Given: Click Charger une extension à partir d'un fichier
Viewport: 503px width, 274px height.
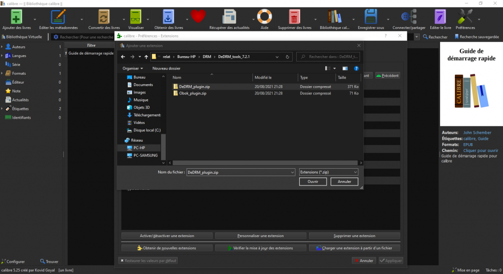Looking at the screenshot, I should pyautogui.click(x=354, y=248).
